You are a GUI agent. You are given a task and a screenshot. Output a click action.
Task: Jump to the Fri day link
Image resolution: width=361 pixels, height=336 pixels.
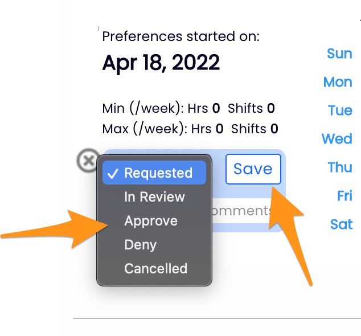pos(344,196)
